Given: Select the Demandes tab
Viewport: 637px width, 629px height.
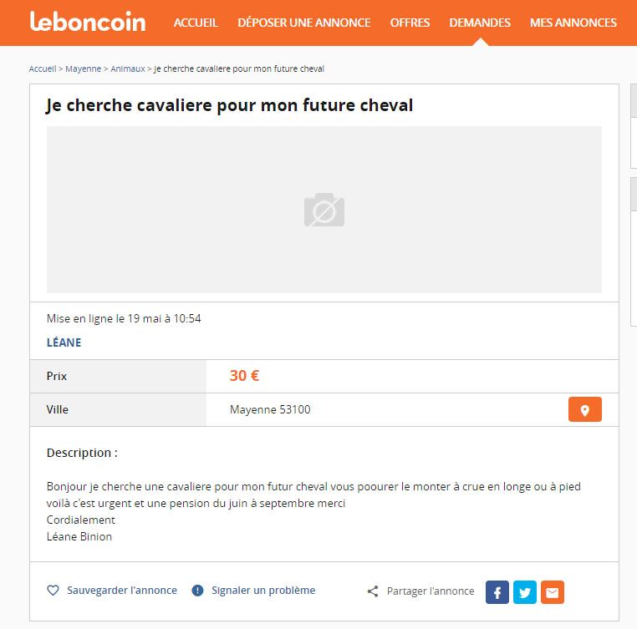Looking at the screenshot, I should [480, 23].
